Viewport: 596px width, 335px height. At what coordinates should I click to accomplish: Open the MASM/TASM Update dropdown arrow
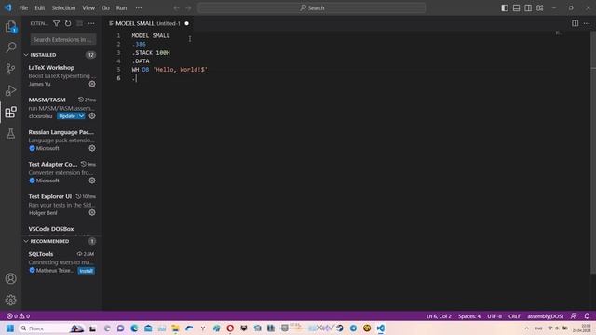pyautogui.click(x=81, y=115)
